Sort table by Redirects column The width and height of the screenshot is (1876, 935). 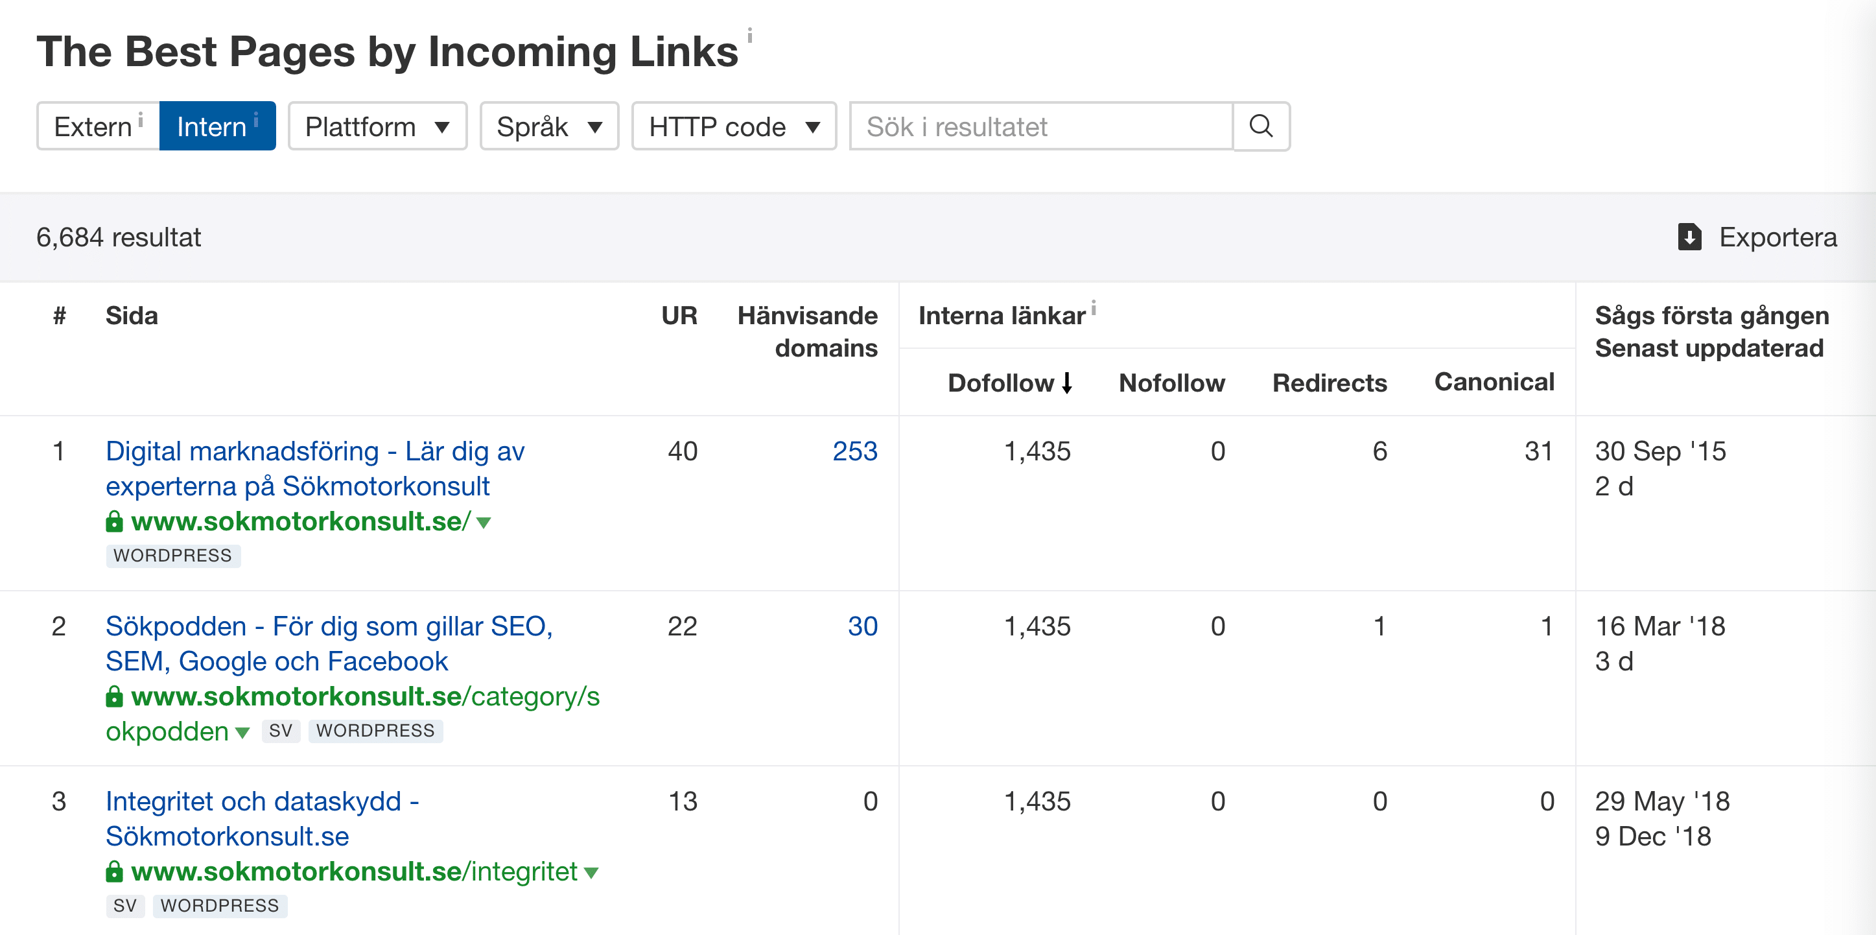1328,383
